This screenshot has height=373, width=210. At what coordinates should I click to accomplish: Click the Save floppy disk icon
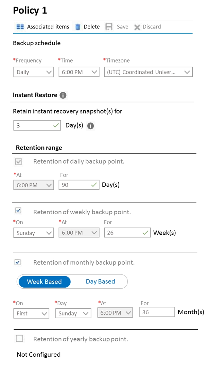tap(109, 27)
